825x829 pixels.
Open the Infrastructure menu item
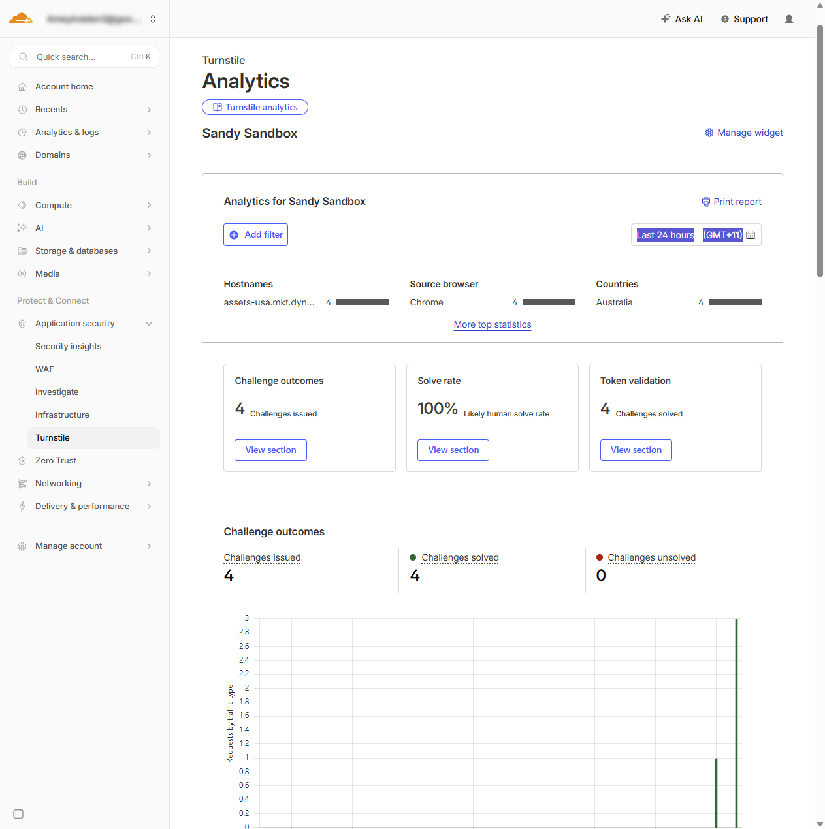(93, 415)
